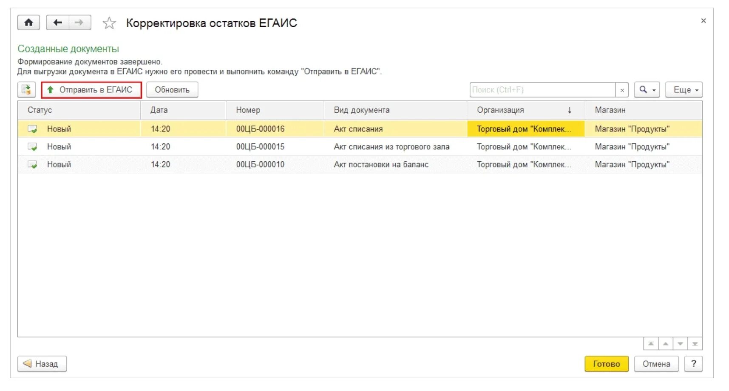Select the Новый status in row 00ЦБ-000010

tap(59, 165)
